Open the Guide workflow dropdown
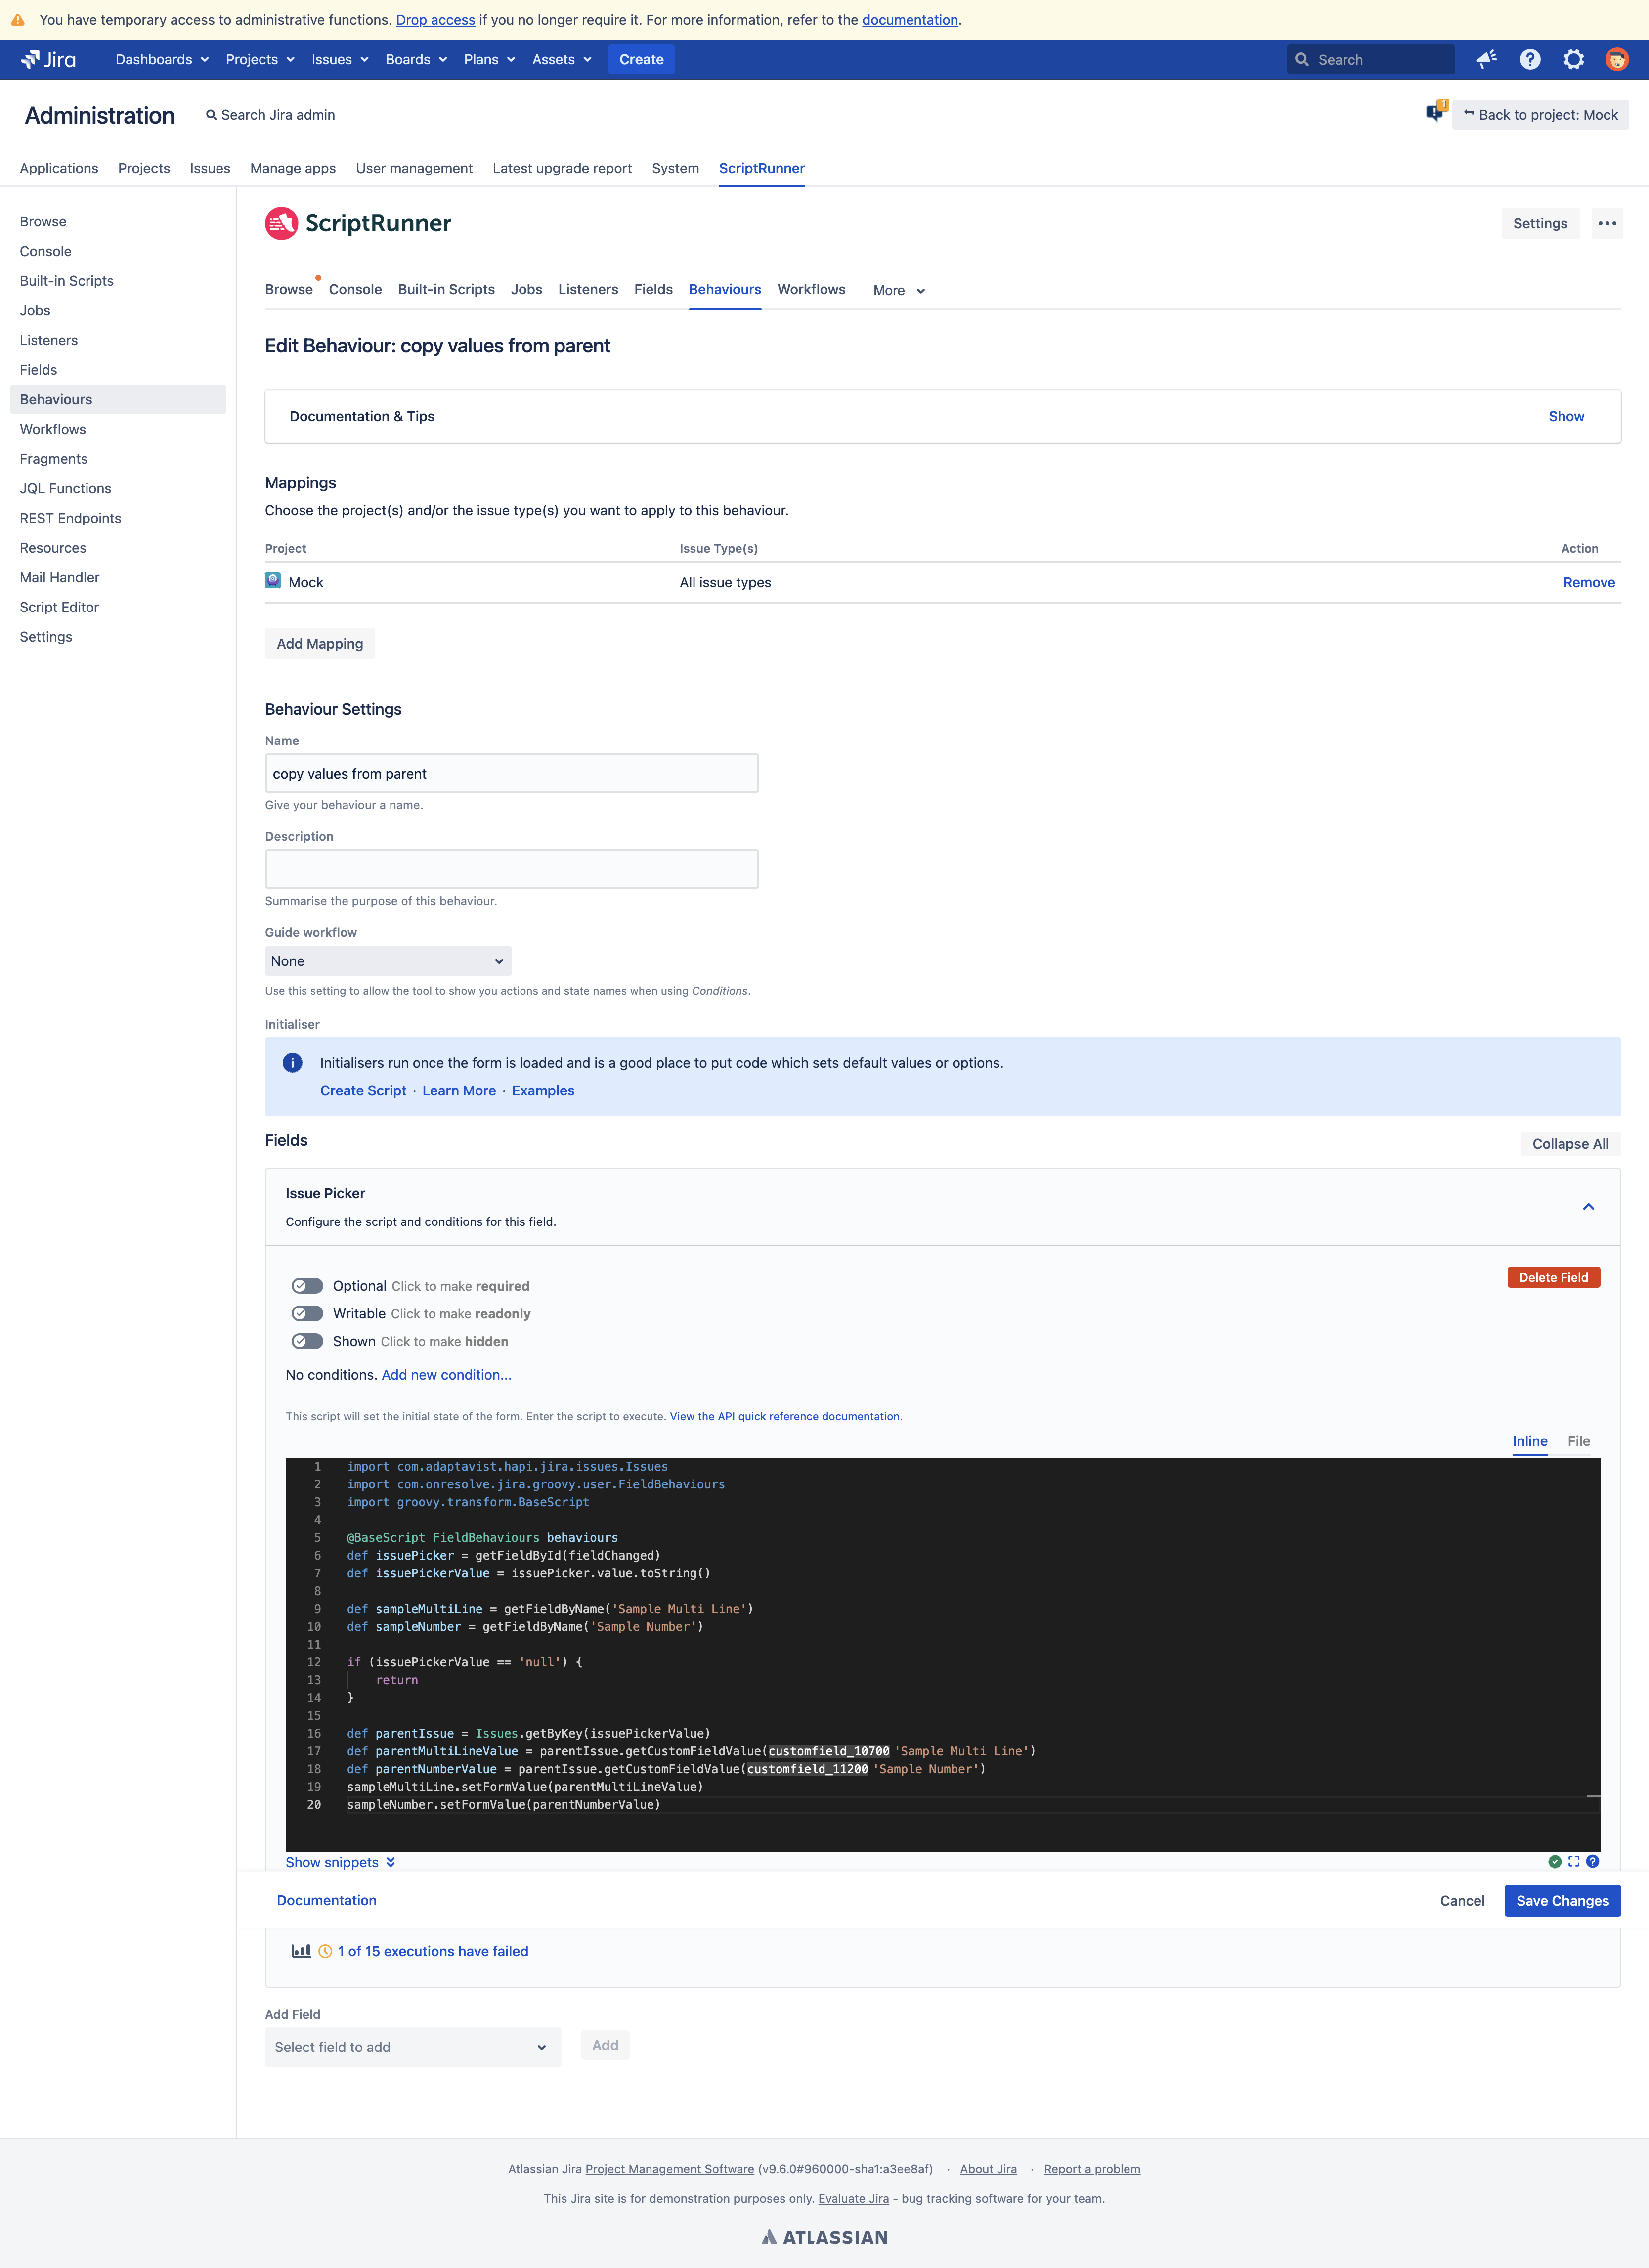The image size is (1649, 2268). (x=388, y=960)
